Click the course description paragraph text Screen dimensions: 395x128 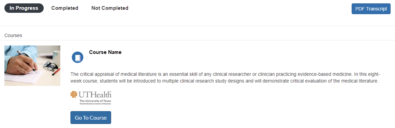225,78
